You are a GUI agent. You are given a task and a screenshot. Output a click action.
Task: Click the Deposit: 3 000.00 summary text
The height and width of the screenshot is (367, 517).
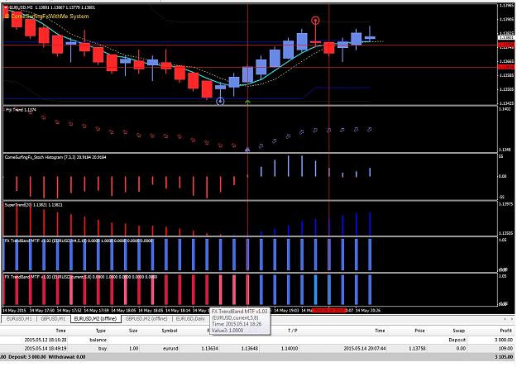point(27,357)
